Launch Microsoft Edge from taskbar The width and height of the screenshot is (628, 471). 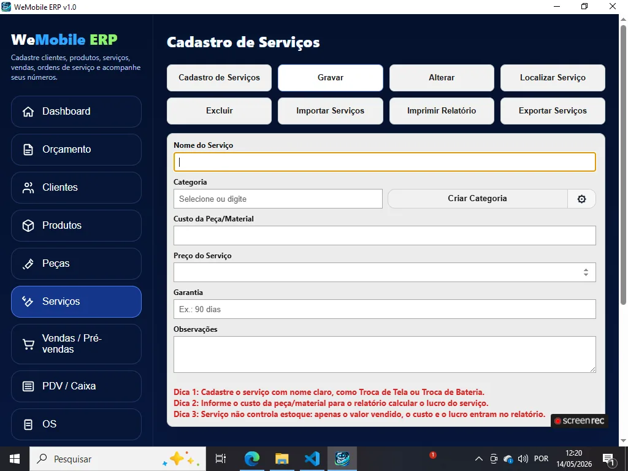(251, 459)
